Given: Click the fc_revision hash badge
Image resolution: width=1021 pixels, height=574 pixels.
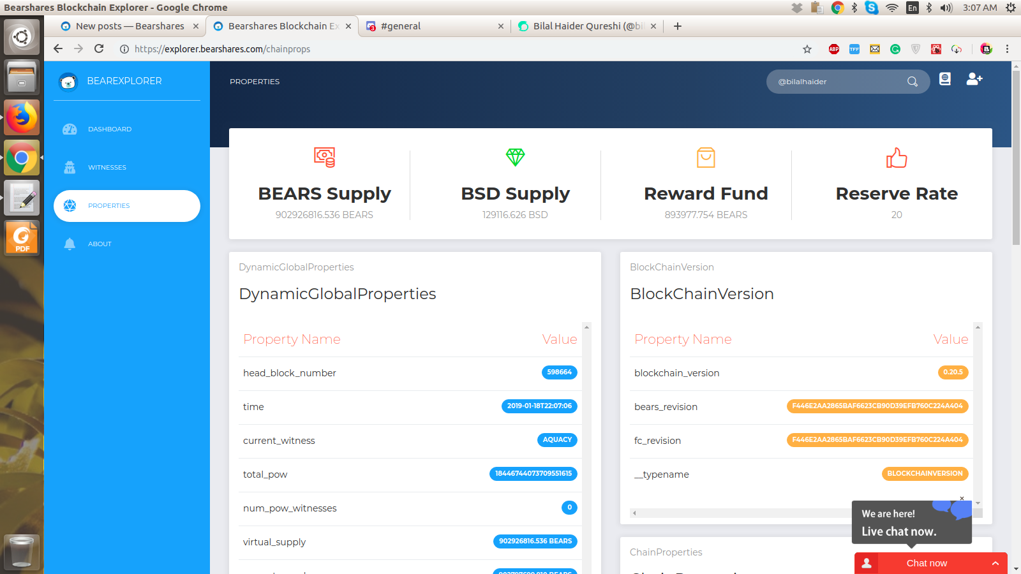Looking at the screenshot, I should (877, 440).
